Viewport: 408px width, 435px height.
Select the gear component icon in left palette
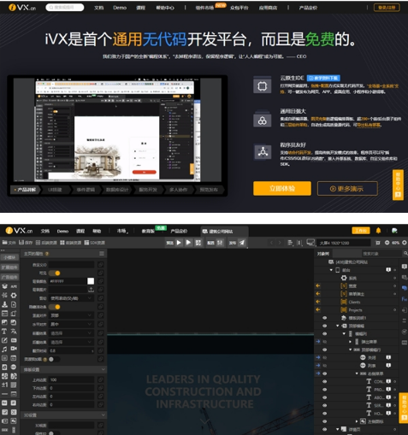pyautogui.click(x=14, y=296)
